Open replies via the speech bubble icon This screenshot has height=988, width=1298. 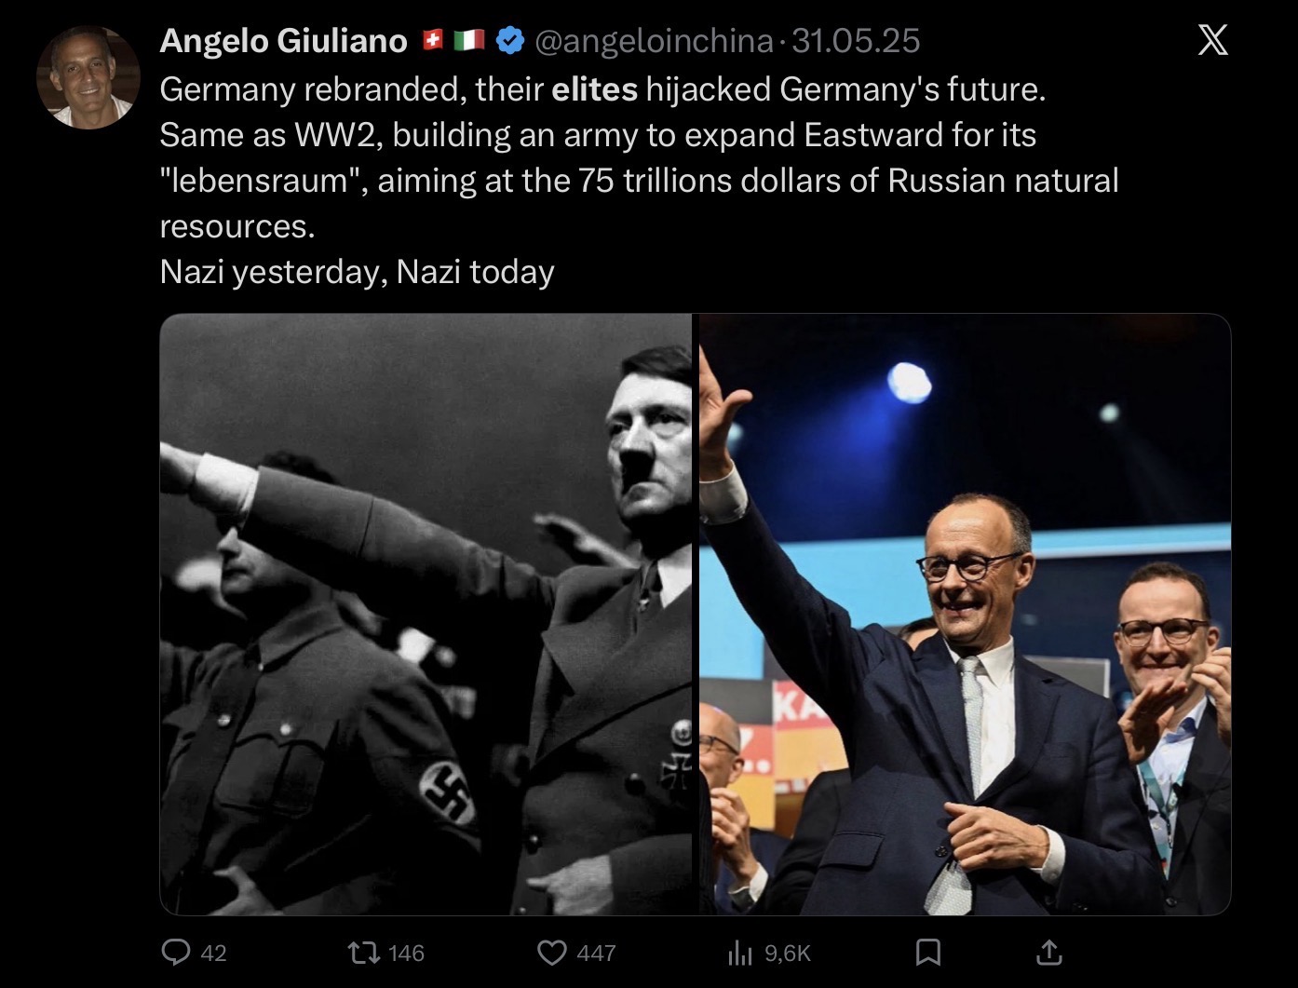176,952
